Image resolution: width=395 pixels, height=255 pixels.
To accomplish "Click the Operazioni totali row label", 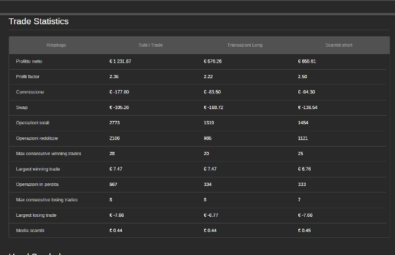I will [x=33, y=123].
